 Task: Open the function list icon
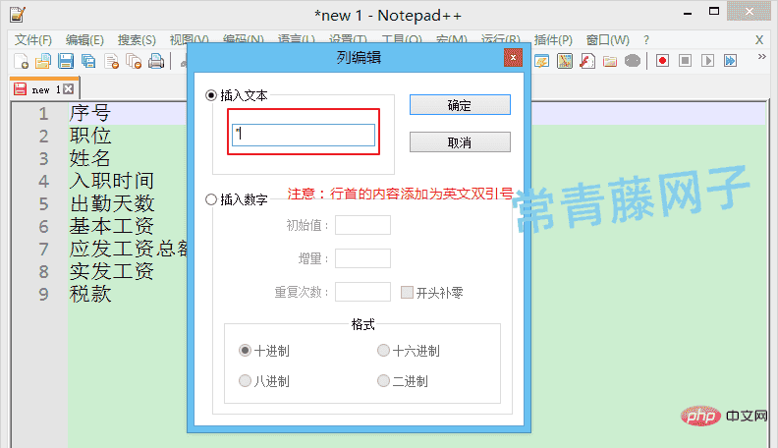pos(587,61)
